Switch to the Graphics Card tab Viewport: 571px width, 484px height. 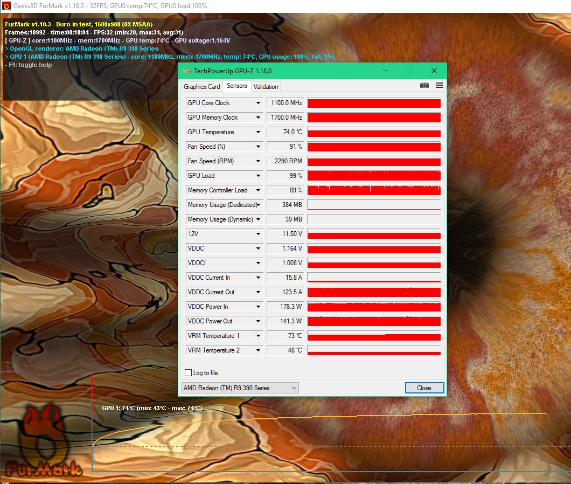(202, 87)
